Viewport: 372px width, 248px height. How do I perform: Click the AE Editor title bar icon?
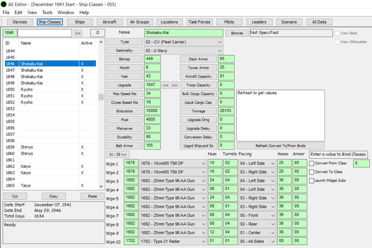[4, 4]
